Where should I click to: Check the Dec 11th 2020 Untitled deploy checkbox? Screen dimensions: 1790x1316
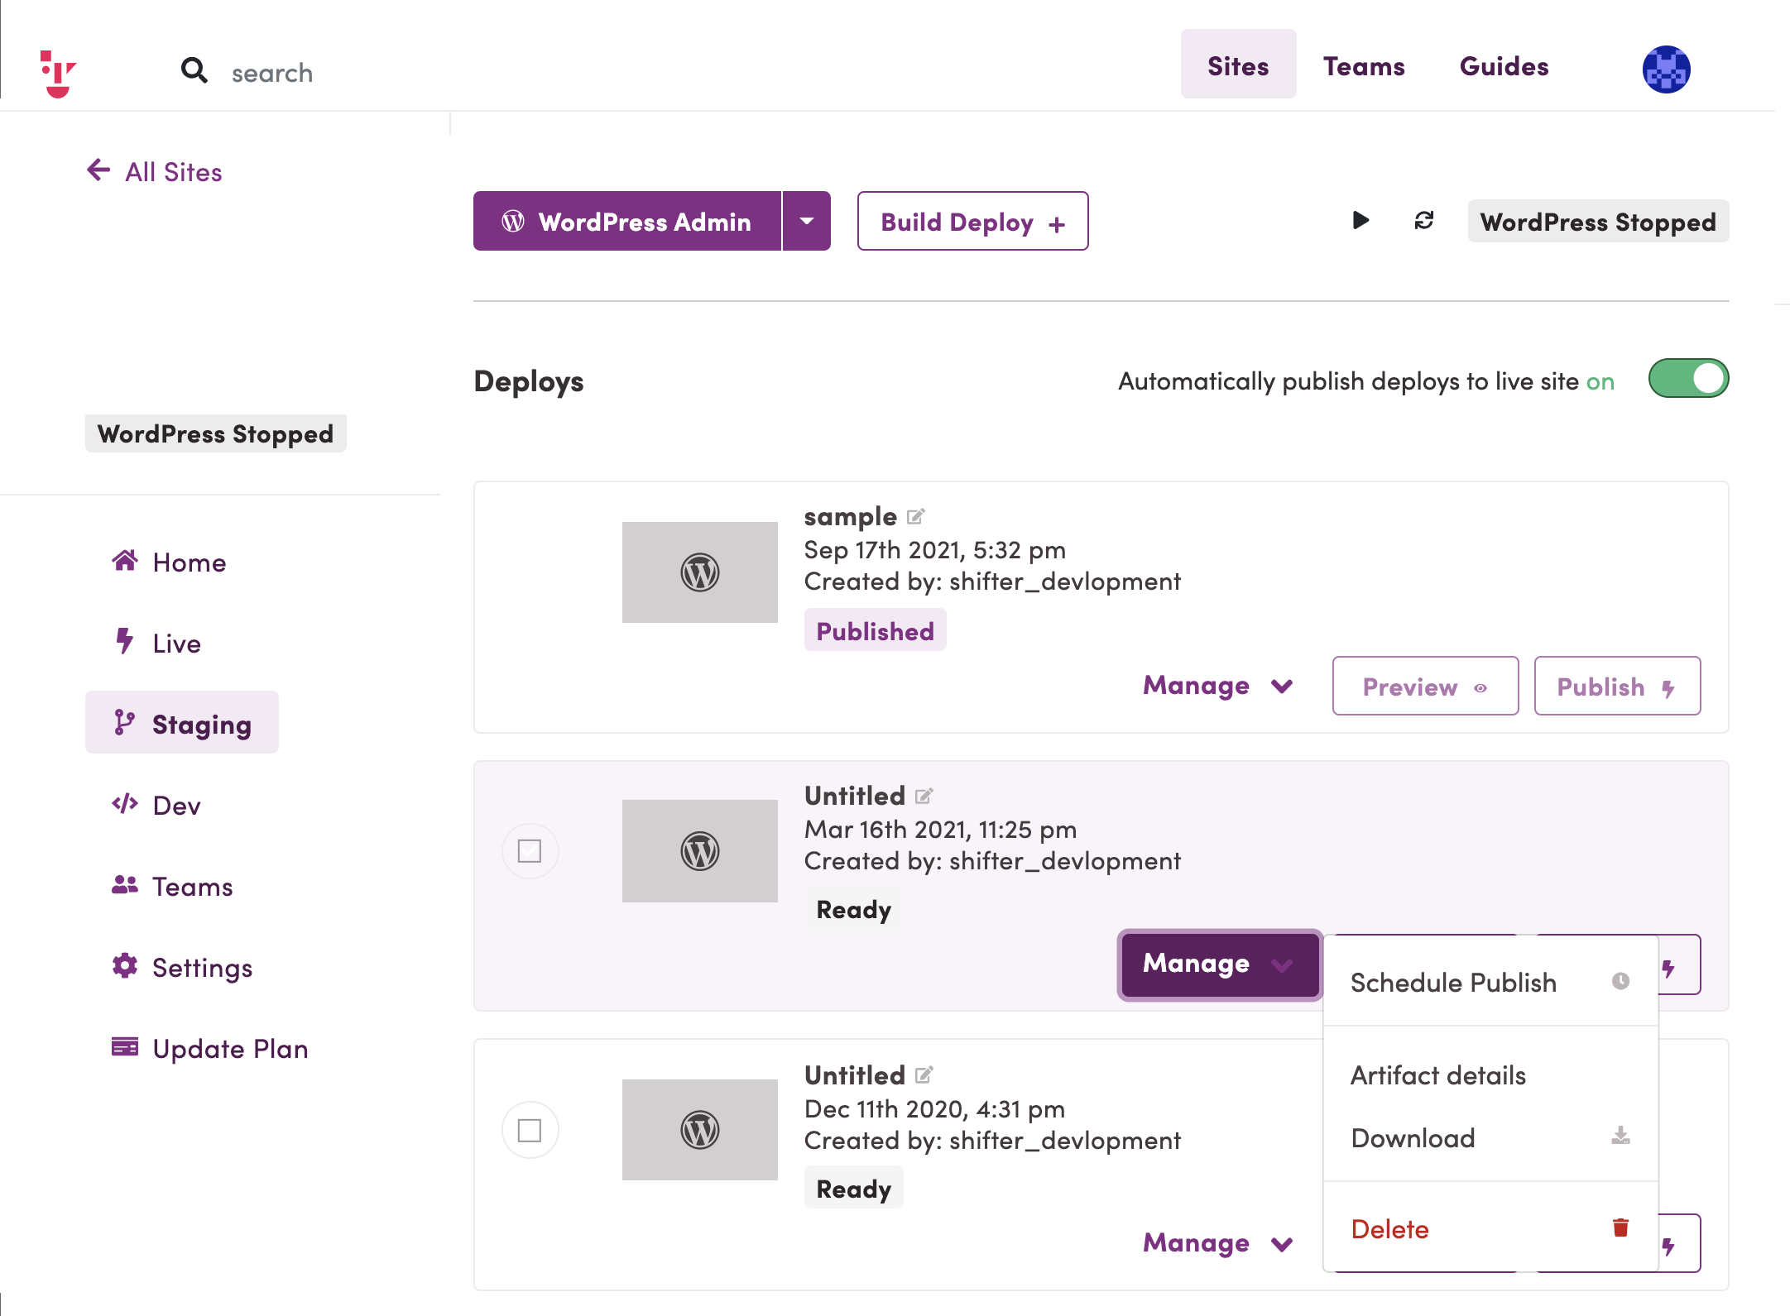pyautogui.click(x=530, y=1130)
